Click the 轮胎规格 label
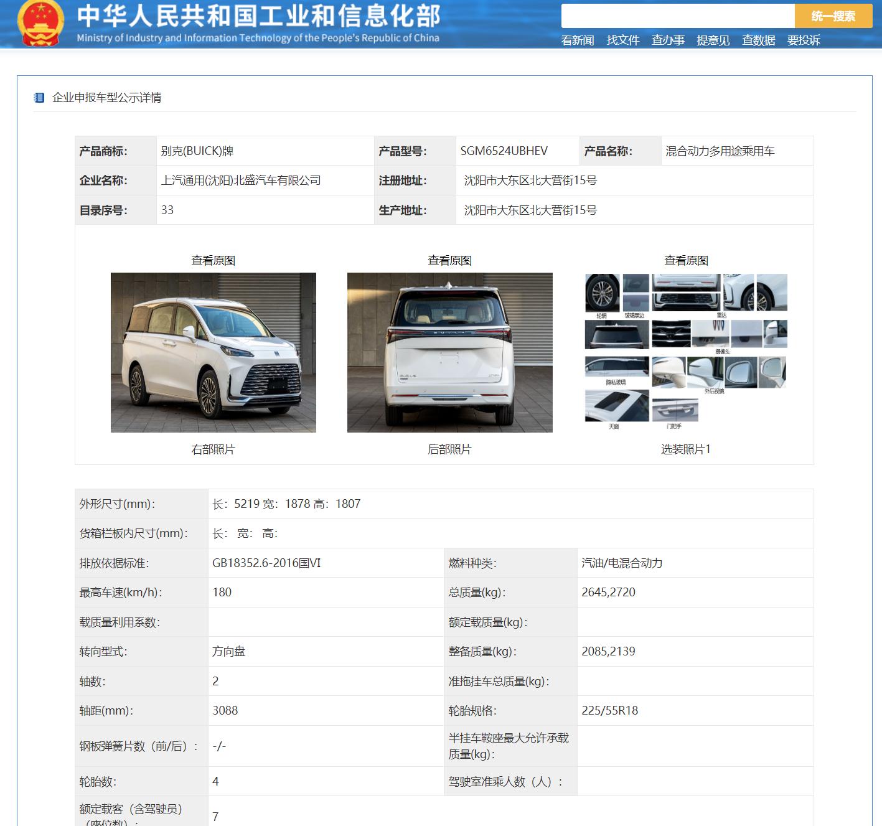Screen dimensions: 882x826 click(473, 711)
